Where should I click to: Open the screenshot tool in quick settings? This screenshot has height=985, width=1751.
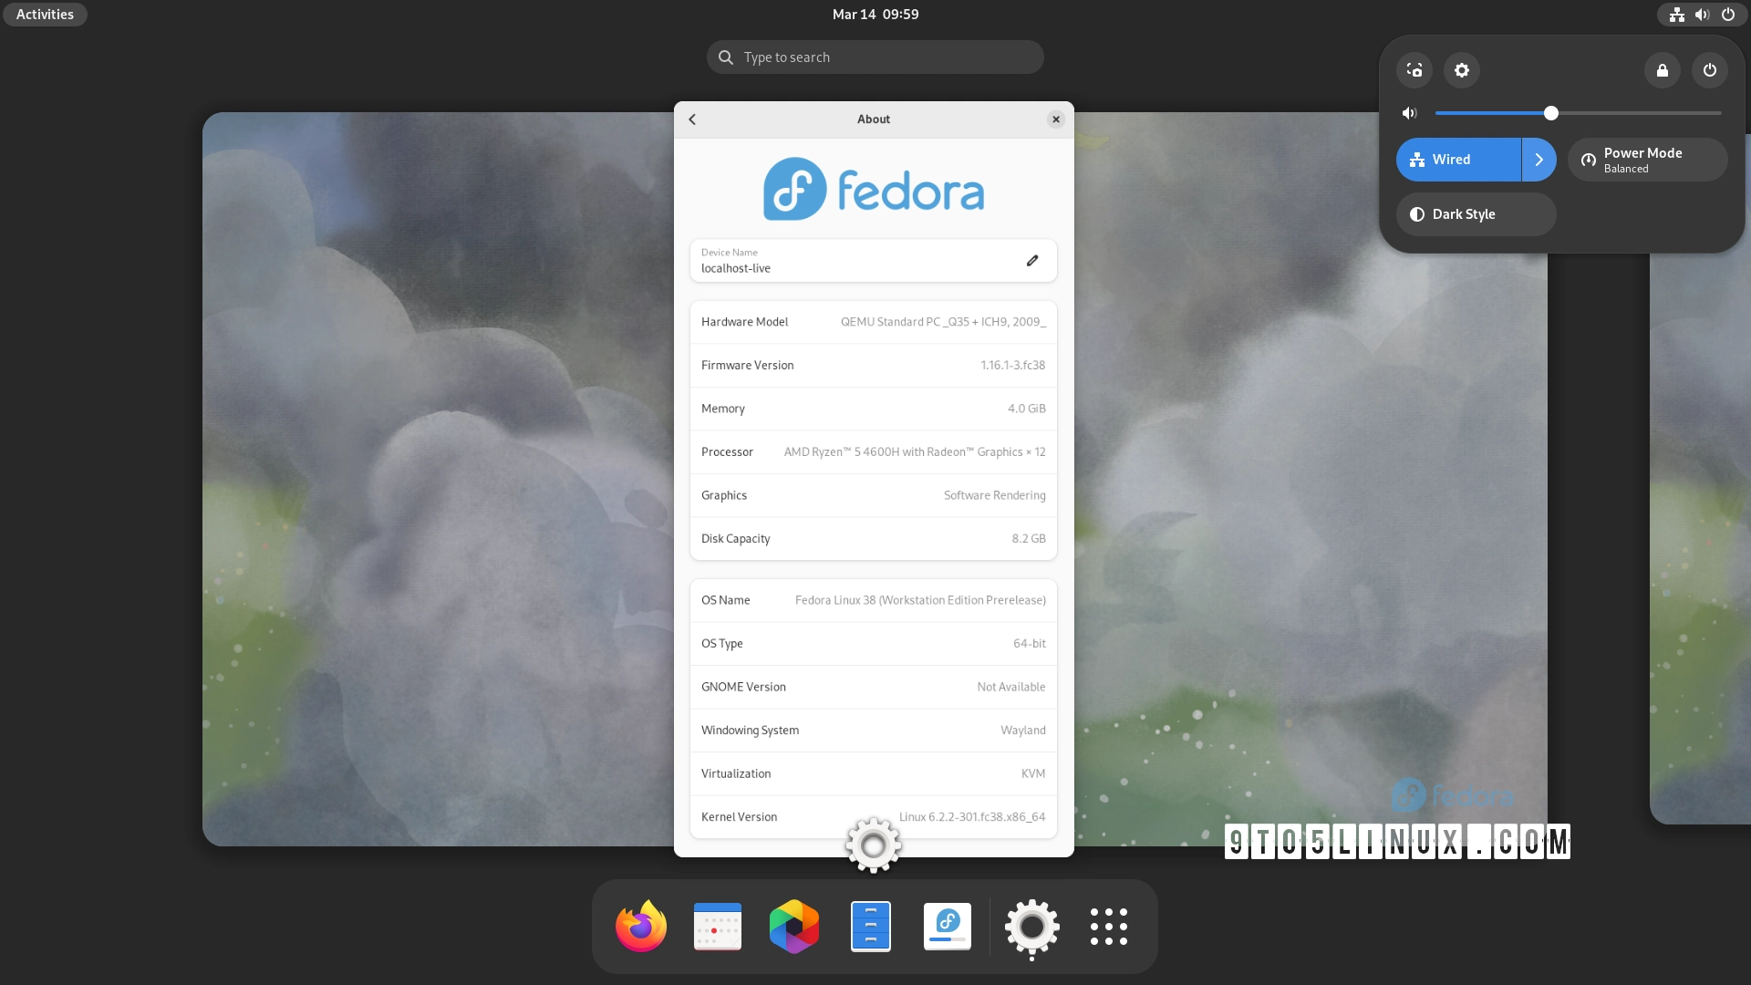click(x=1414, y=70)
